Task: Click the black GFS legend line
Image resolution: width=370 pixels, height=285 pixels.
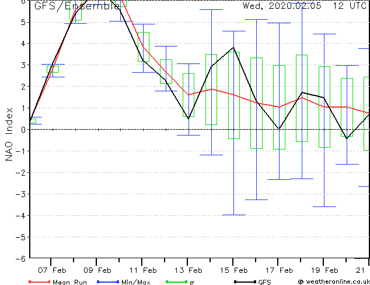Action: [x=245, y=282]
